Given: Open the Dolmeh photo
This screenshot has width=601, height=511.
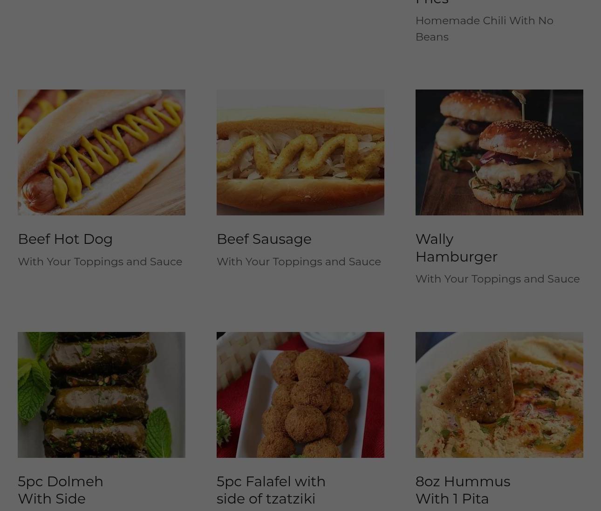Looking at the screenshot, I should point(102,395).
